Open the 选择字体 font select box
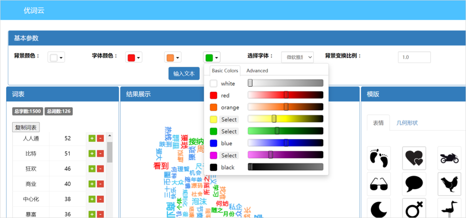The image size is (466, 218). coord(297,57)
